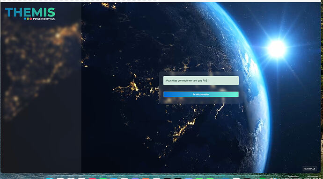Click the THEMIS logo
Viewport: 323px width, 179px height.
click(30, 14)
